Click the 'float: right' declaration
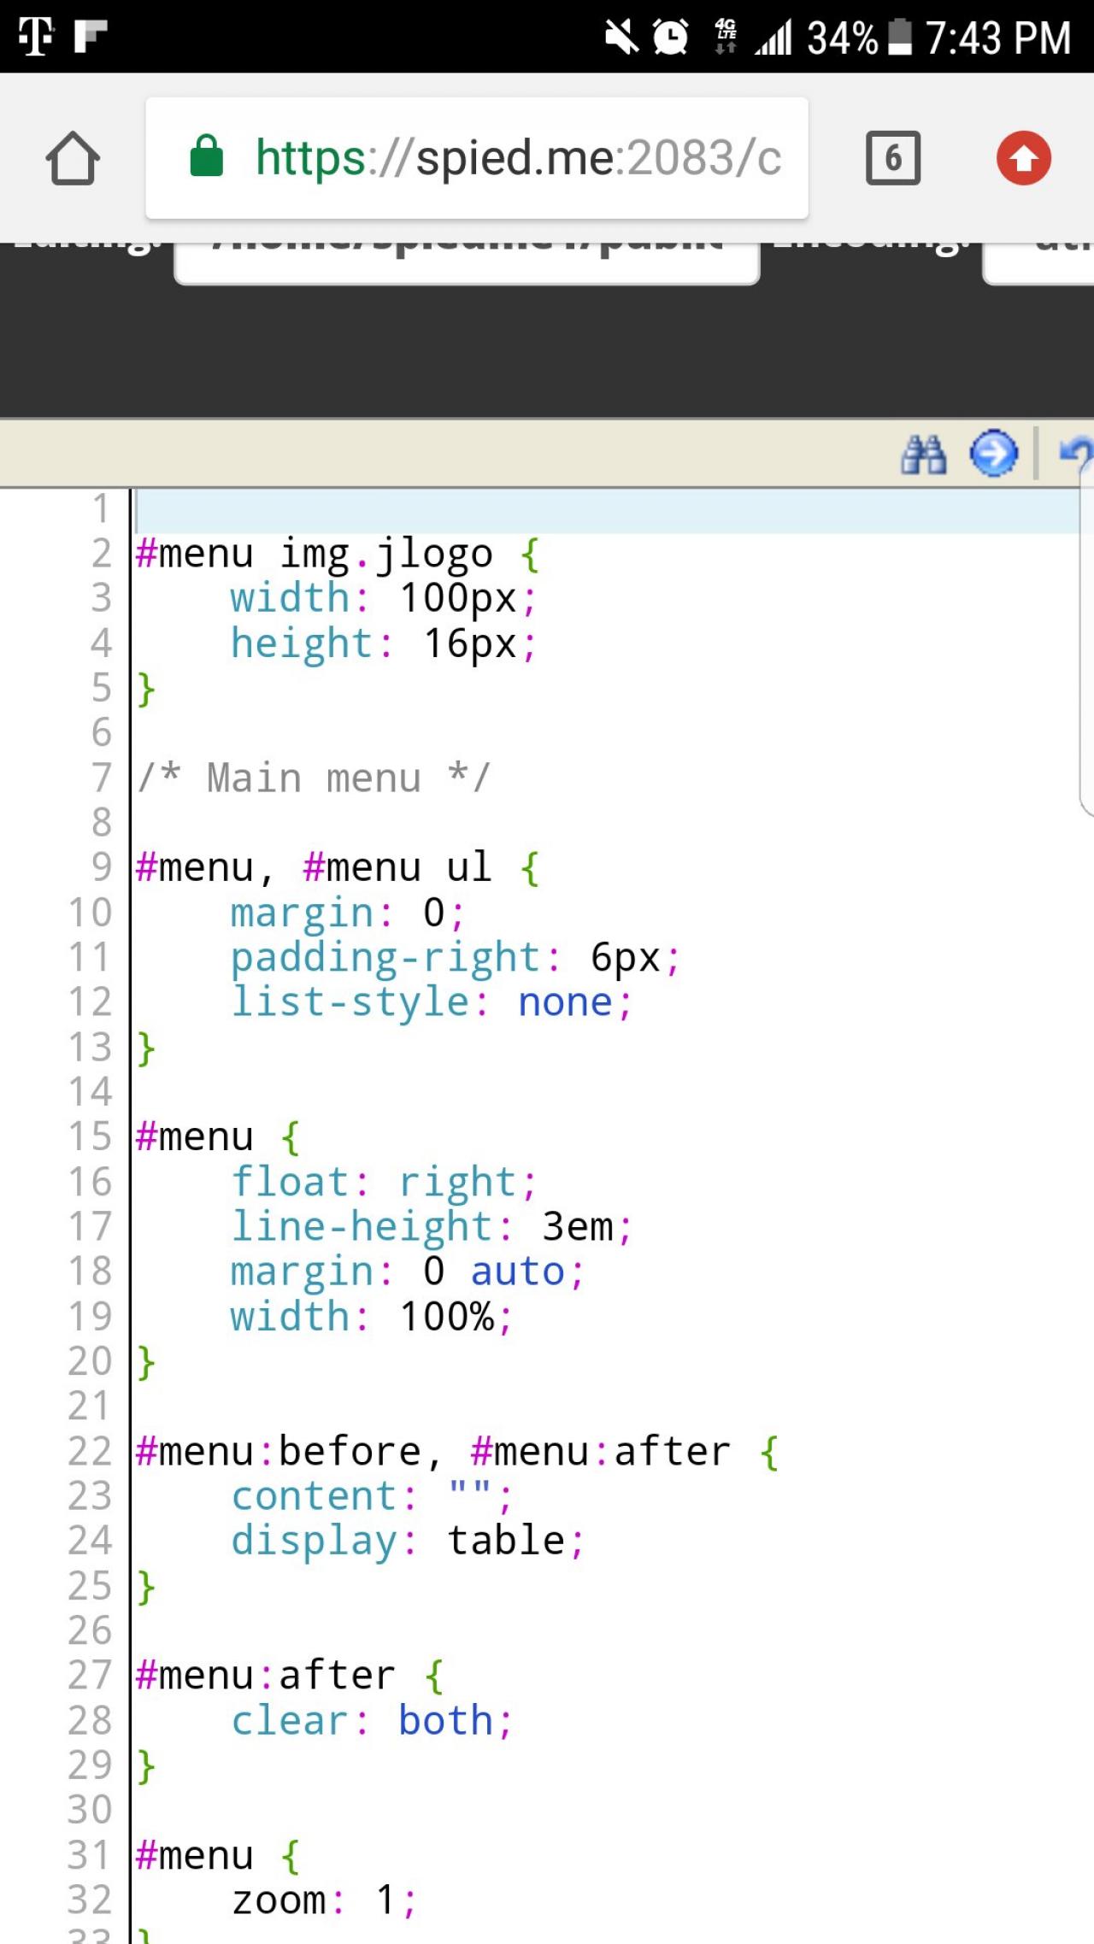 (x=383, y=1183)
